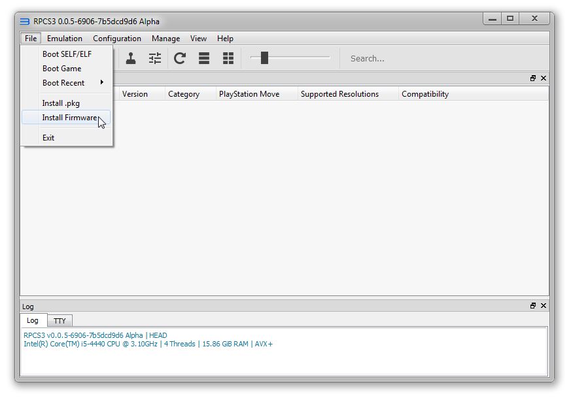Choose Boot SELF/ELF from File menu
The width and height of the screenshot is (571, 400).
(67, 54)
